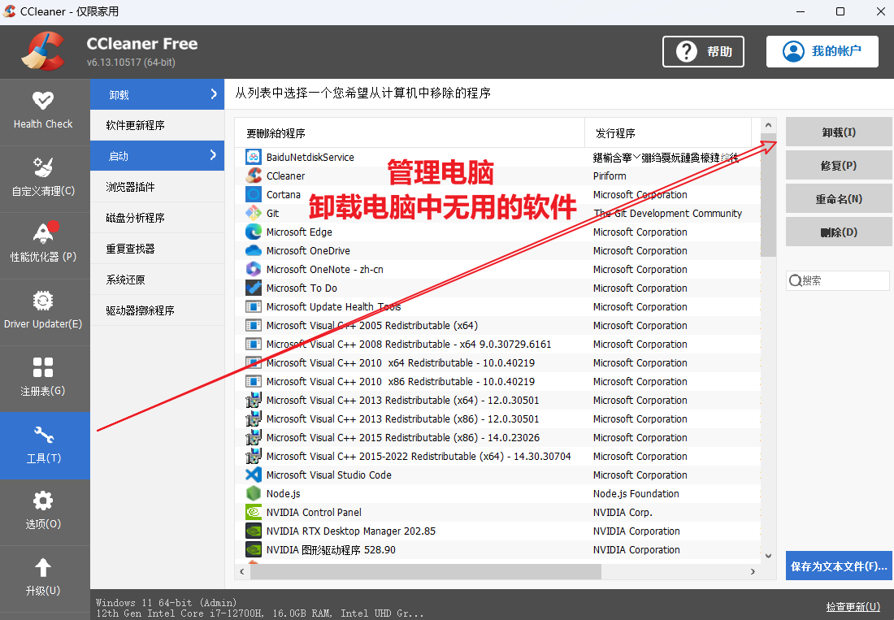Sort by the 发行程序 publisher column header

pyautogui.click(x=668, y=132)
